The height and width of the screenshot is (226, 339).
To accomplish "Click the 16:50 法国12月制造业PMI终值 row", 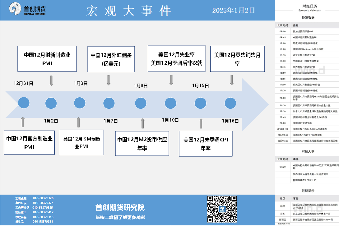I will [x=307, y=73].
